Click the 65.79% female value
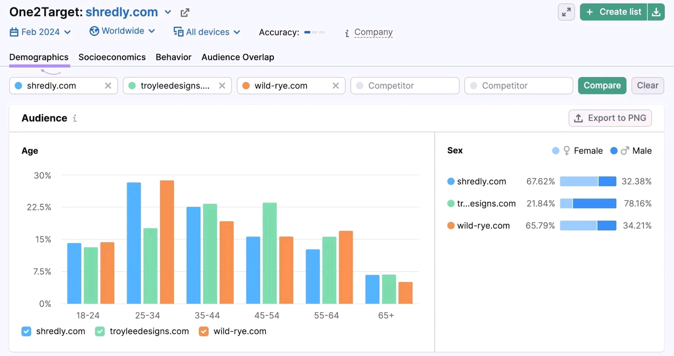The image size is (674, 356). click(x=540, y=226)
